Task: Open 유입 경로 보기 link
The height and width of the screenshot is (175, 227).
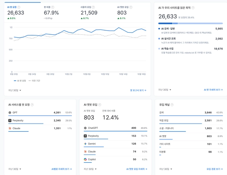Action: tap(215, 169)
